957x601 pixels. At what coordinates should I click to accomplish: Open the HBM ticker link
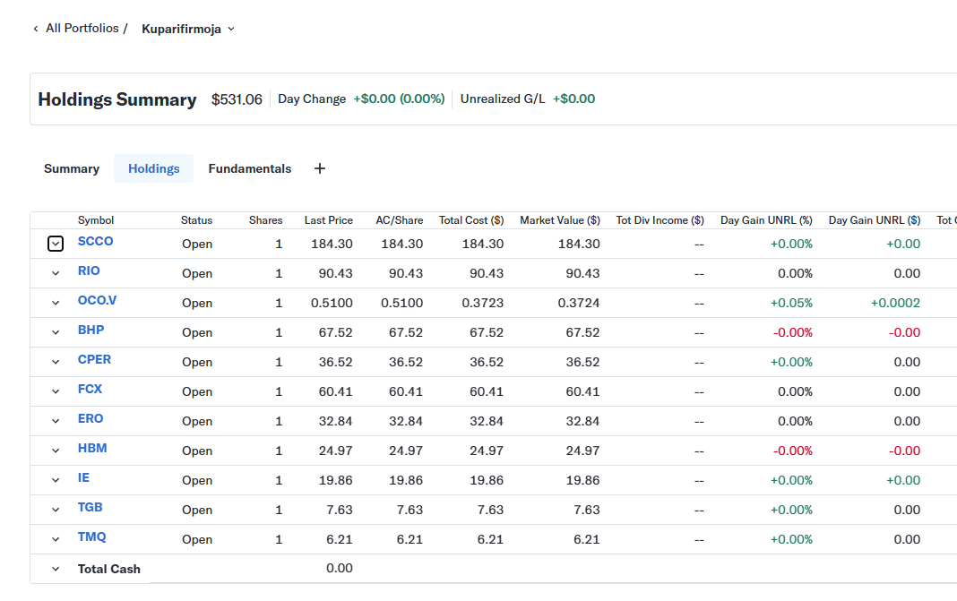tap(92, 448)
